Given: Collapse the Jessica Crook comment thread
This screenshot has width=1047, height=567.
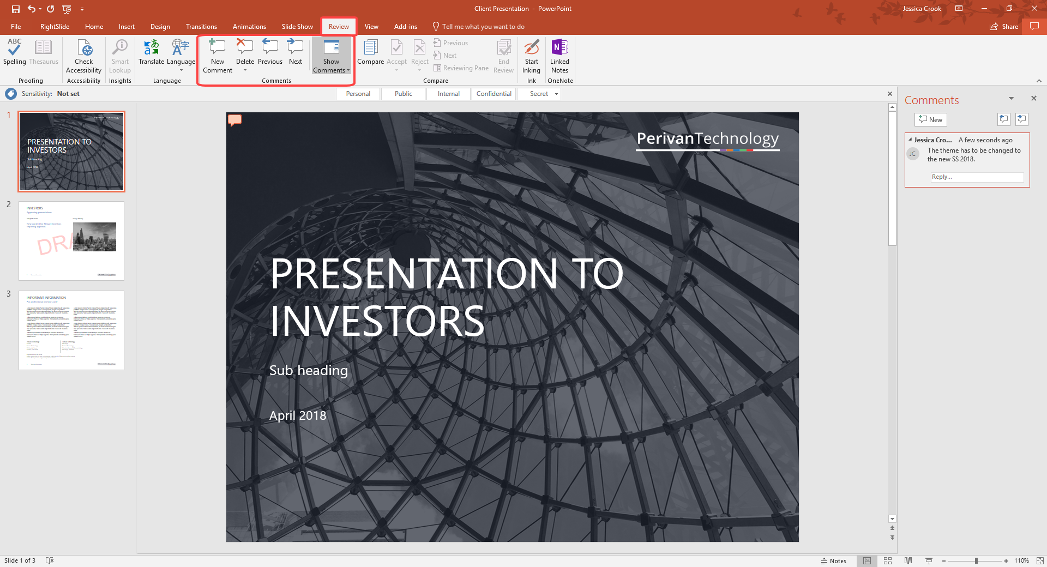Looking at the screenshot, I should (910, 140).
